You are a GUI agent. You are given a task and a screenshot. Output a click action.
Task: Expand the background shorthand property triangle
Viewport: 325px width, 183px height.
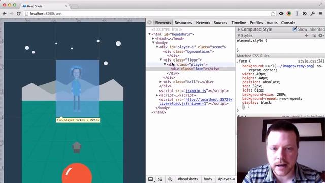266,66
